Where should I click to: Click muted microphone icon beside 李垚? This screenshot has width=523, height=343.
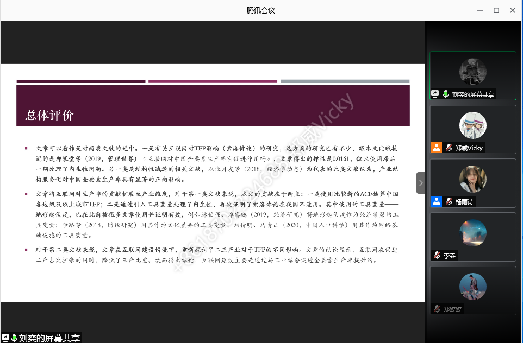(x=437, y=255)
